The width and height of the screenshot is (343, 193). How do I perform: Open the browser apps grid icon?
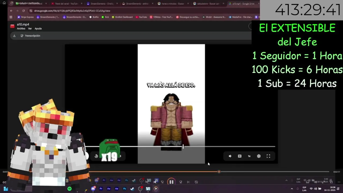(11, 17)
